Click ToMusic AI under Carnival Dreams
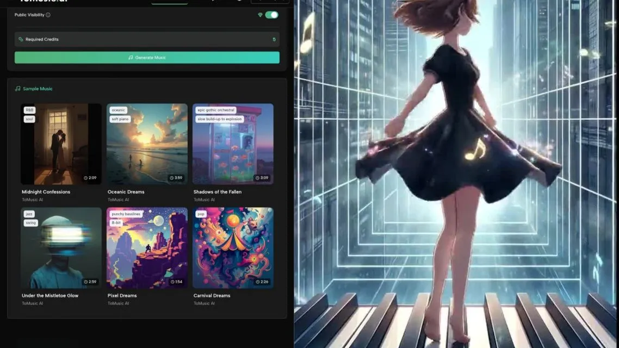Screen dimensions: 619x348 point(204,303)
